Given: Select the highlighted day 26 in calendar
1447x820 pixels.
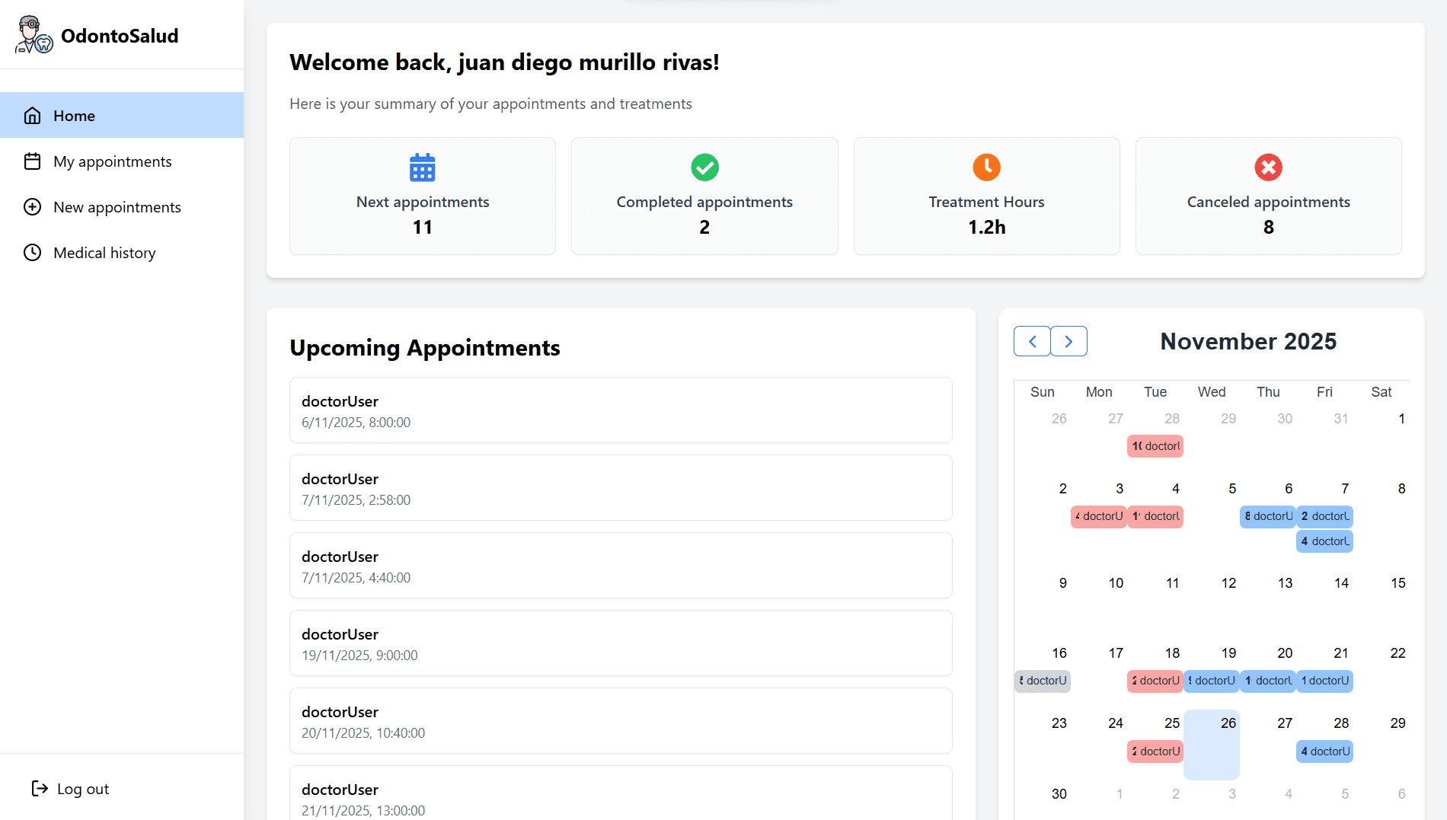Looking at the screenshot, I should [1212, 745].
